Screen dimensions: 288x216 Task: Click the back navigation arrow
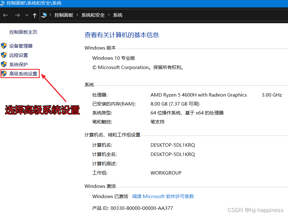click(6, 15)
